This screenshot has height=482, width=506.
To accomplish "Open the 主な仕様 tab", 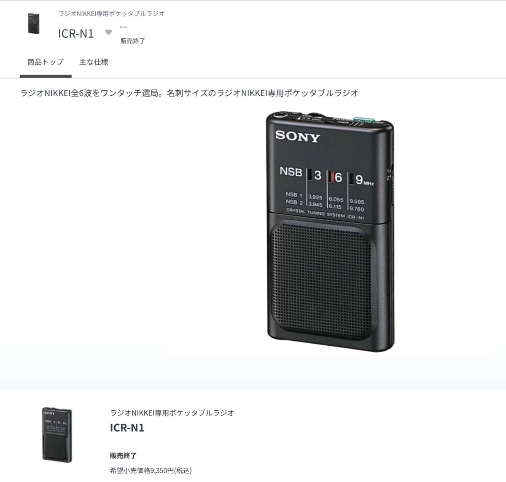I will pyautogui.click(x=94, y=62).
